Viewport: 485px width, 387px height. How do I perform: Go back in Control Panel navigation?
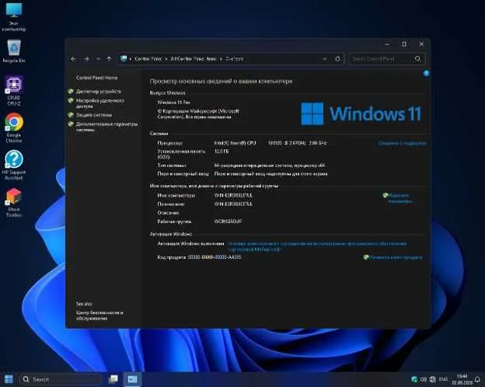tap(73, 59)
